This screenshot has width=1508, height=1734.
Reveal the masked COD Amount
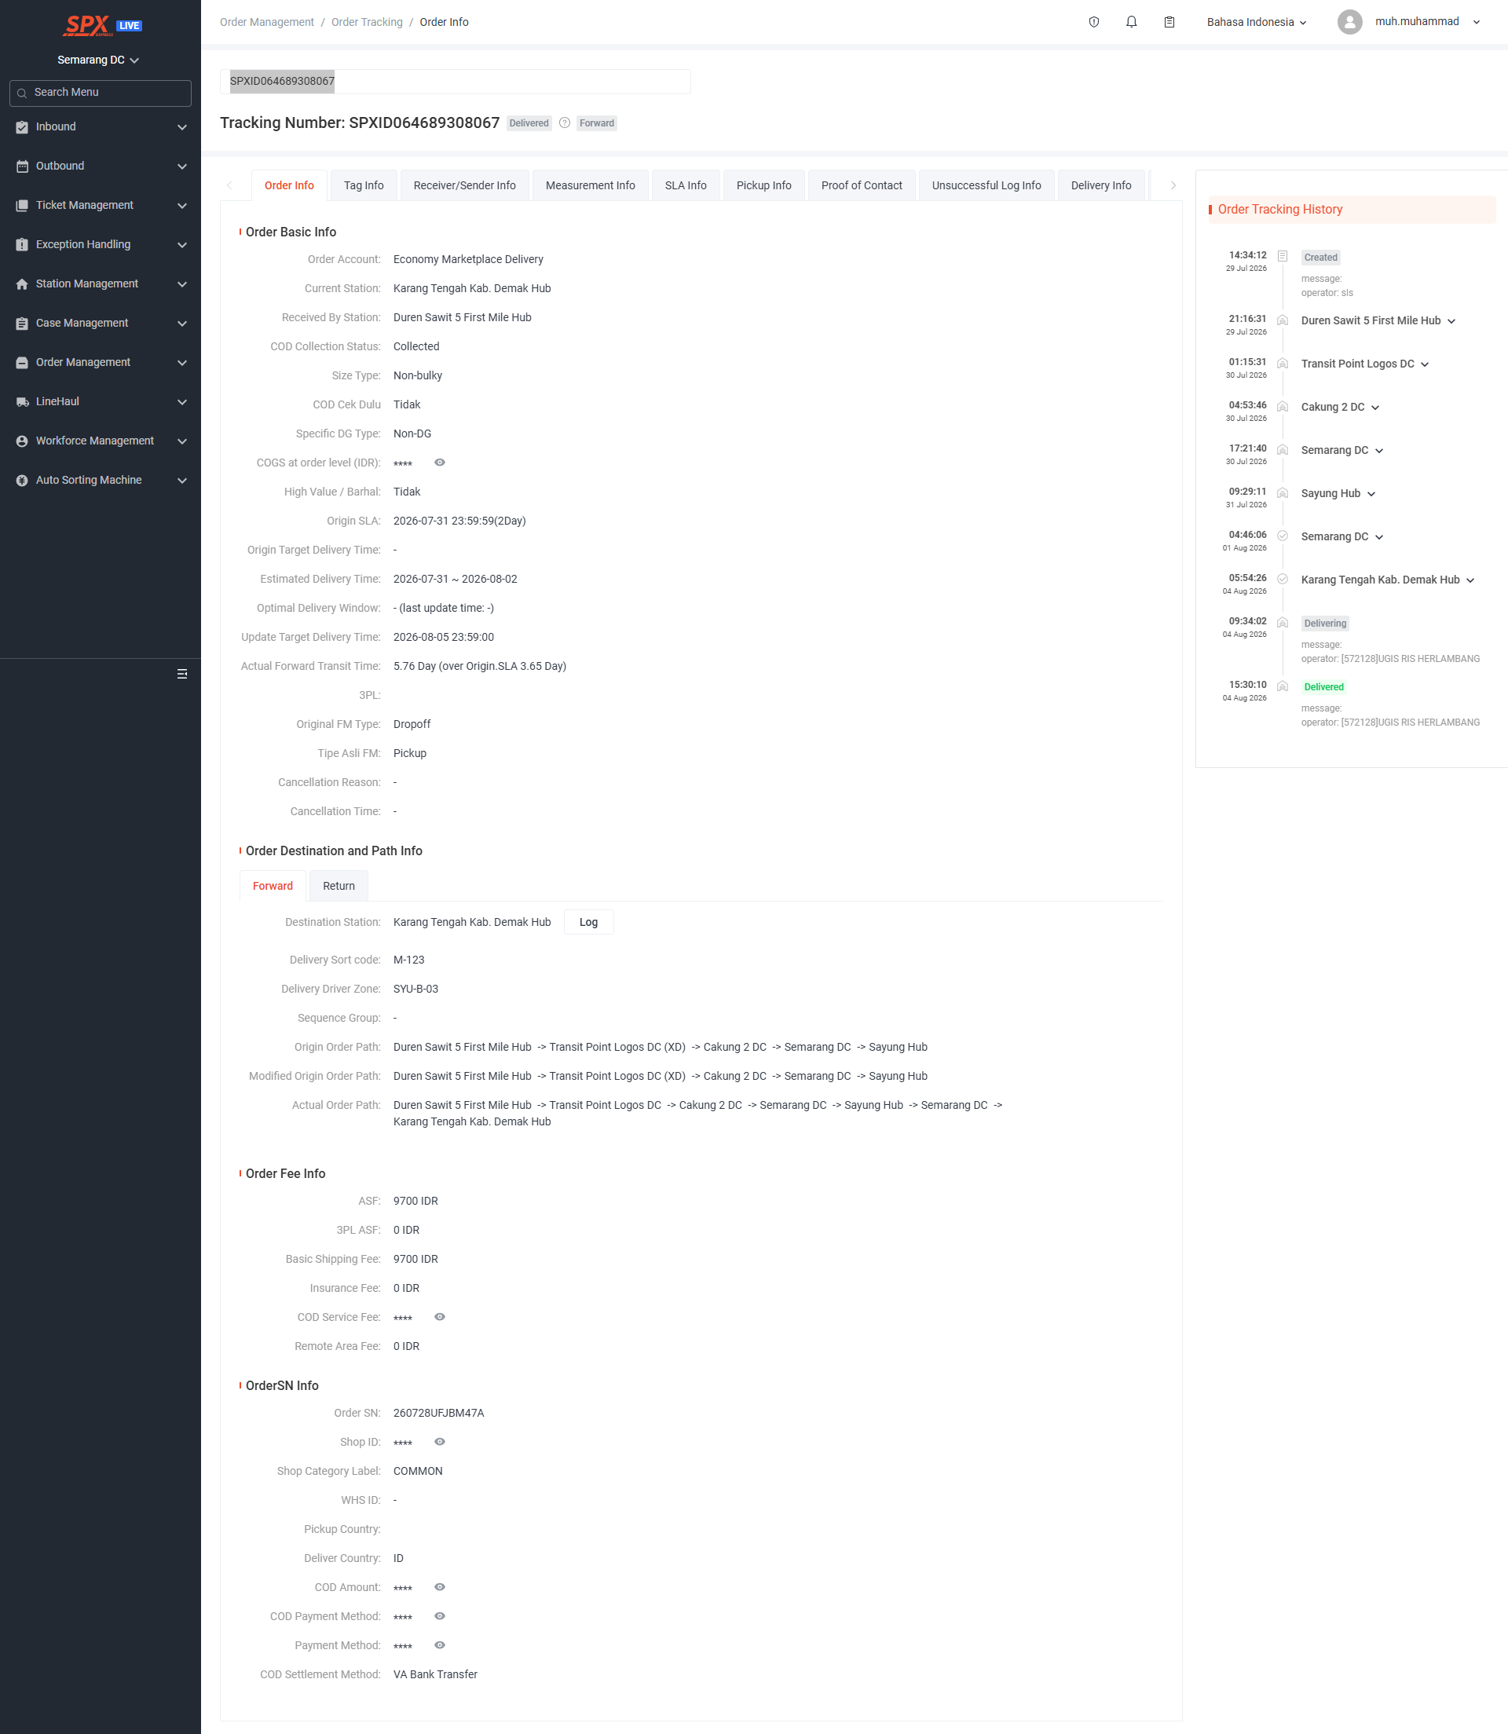click(439, 1587)
